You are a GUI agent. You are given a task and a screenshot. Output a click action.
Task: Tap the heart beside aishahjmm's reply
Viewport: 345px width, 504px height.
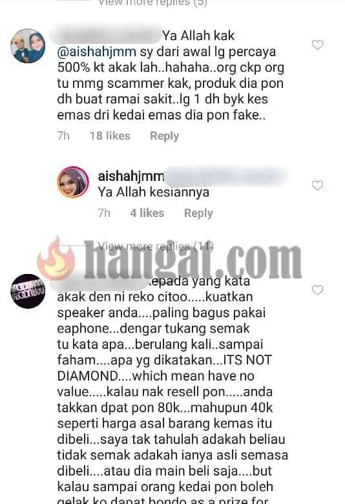pyautogui.click(x=317, y=185)
